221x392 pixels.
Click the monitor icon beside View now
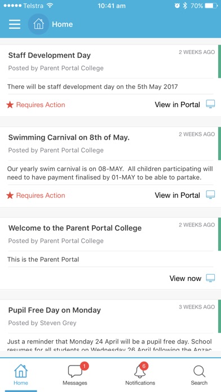coord(210,278)
